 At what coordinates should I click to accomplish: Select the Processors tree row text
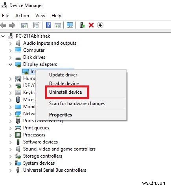[x=34, y=135]
